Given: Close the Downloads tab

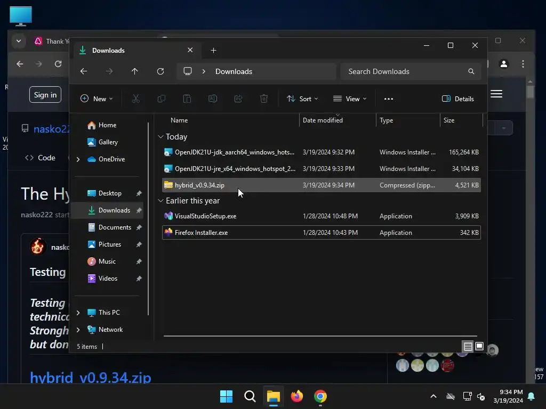Looking at the screenshot, I should point(190,50).
